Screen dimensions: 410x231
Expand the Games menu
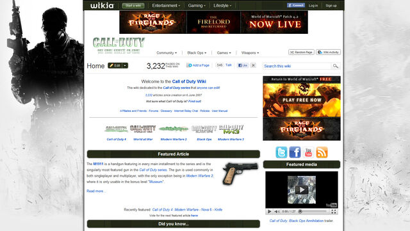coord(224,52)
